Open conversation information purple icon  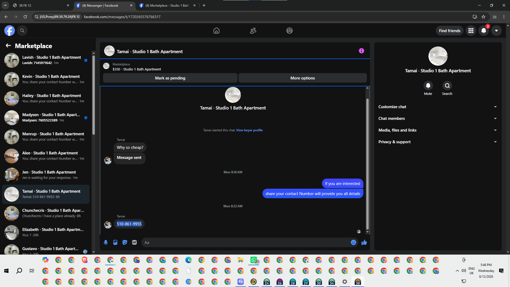coord(362,51)
